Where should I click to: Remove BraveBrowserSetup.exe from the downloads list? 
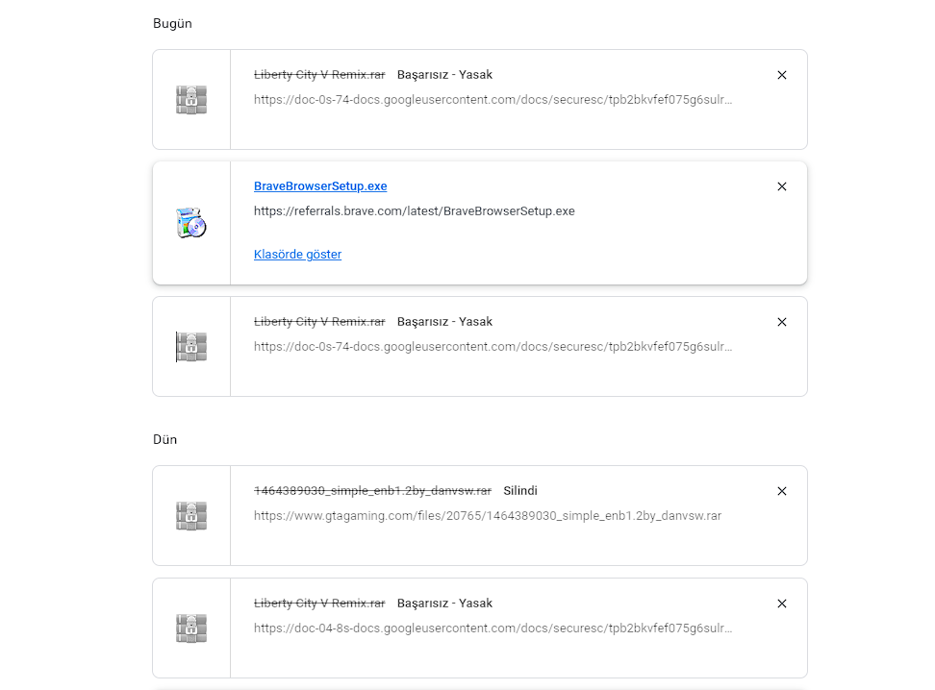pyautogui.click(x=781, y=186)
